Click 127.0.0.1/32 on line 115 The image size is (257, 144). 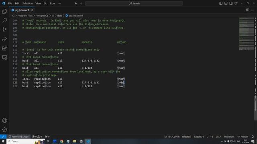click(x=90, y=60)
